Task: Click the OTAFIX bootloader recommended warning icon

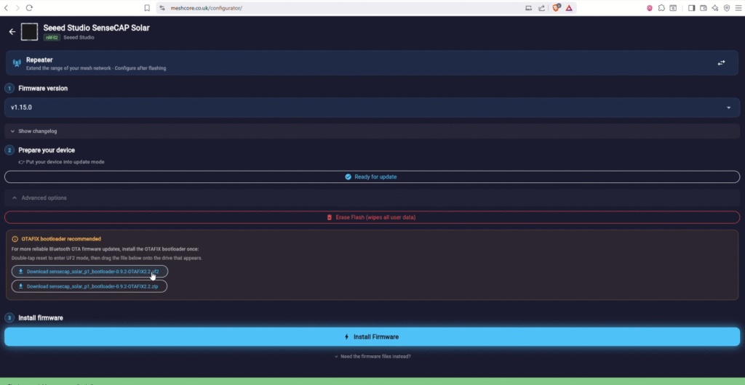Action: [15, 239]
